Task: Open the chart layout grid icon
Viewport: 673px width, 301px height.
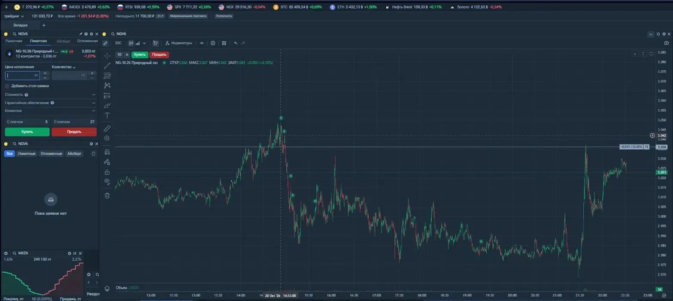Action: pyautogui.click(x=224, y=43)
